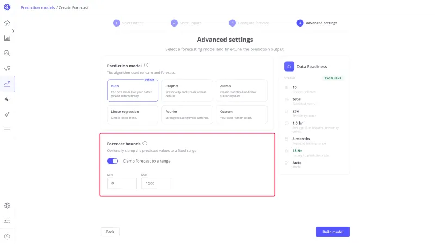Image resolution: width=435 pixels, height=244 pixels.
Task: Choose the ARIMA model option
Action: [241, 91]
